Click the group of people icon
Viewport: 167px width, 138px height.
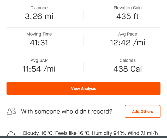click(11, 111)
